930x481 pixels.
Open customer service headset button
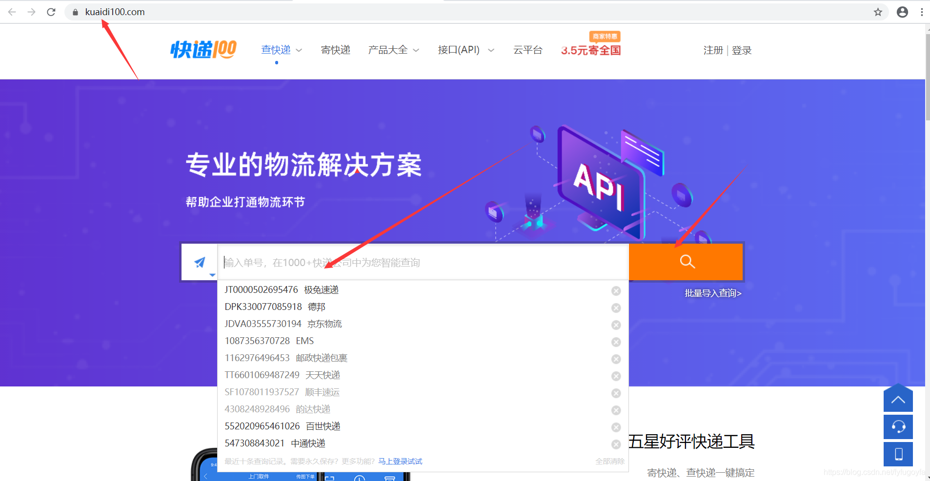(x=898, y=427)
